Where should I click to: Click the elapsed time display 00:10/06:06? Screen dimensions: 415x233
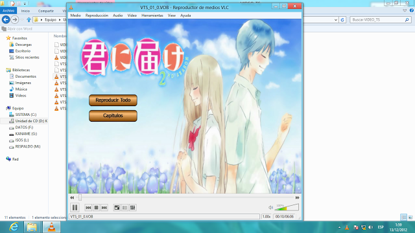[285, 216]
